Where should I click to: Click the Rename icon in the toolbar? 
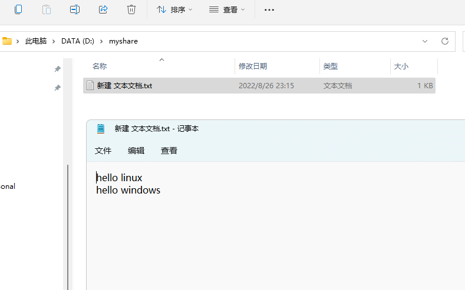[75, 9]
